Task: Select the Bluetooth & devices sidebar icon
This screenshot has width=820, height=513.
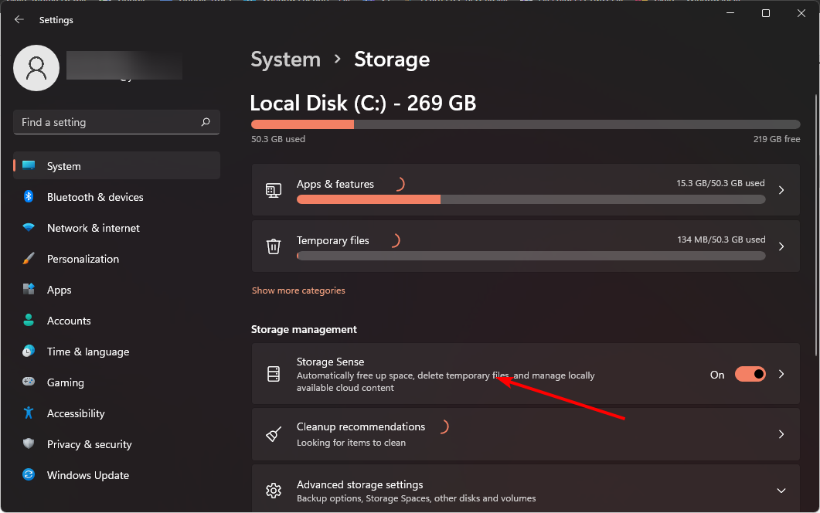Action: [x=29, y=197]
